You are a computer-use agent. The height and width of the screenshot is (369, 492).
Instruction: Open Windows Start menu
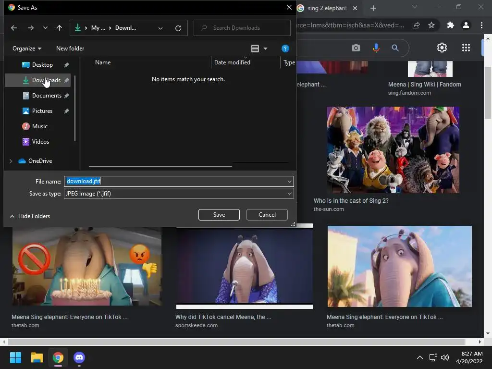tap(15, 357)
